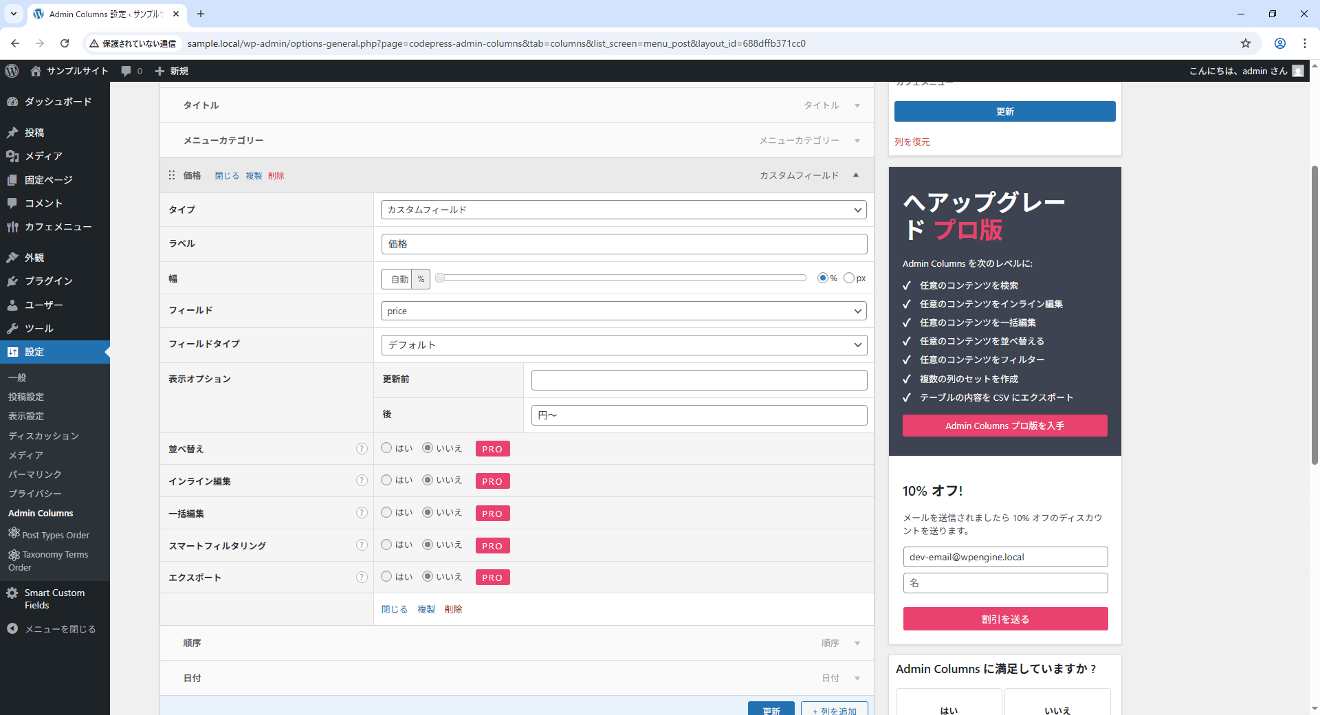
Task: Click help icon for エクスポート
Action: coord(362,577)
